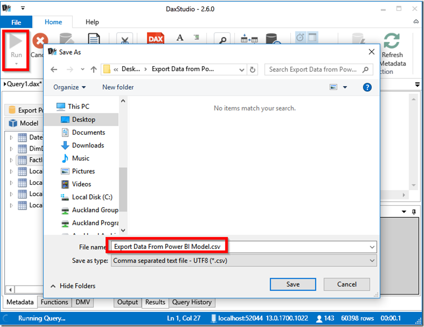Click the change view icon in dialog
424x327 pixels.
(x=333, y=87)
